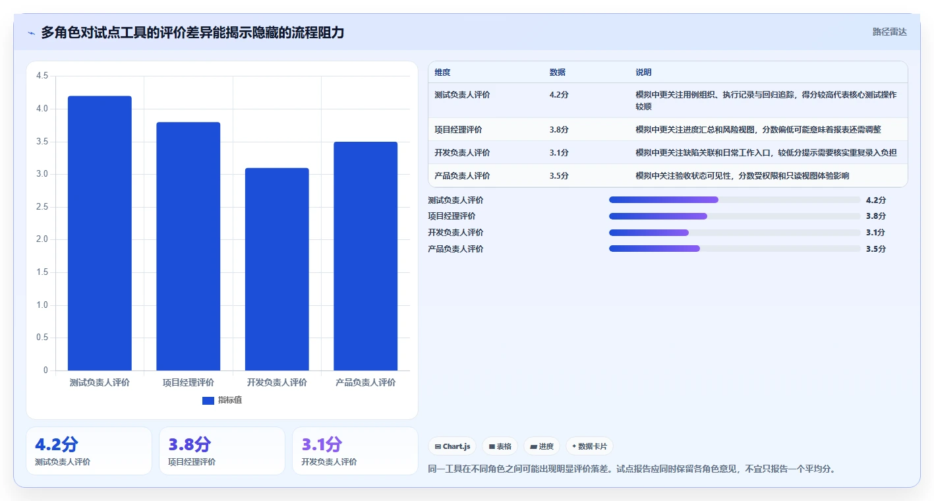Click the 开发负责人评价 bar in the chart

click(x=277, y=269)
